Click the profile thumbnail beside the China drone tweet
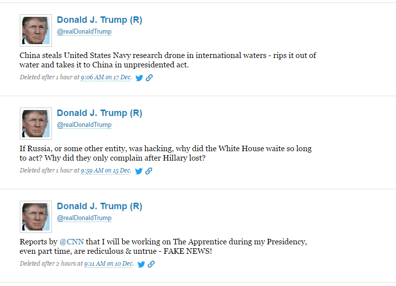396x286 pixels. point(36,30)
